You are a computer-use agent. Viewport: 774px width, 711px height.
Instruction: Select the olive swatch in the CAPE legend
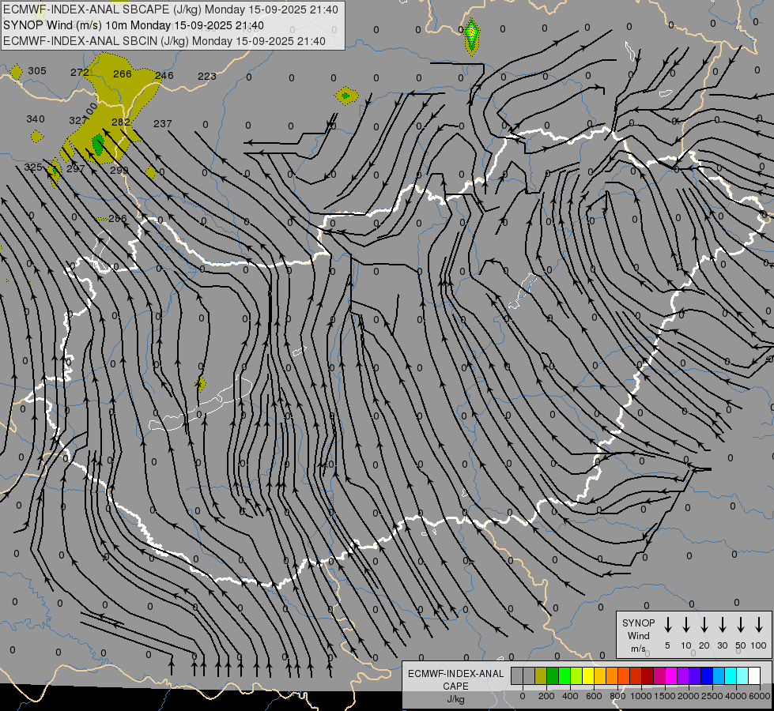click(x=541, y=676)
